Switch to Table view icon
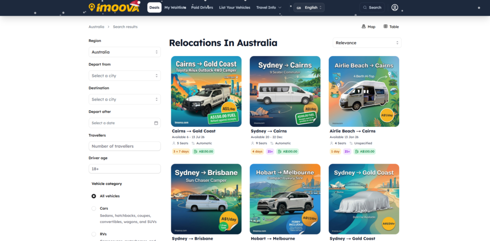The width and height of the screenshot is (490, 241). point(386,26)
